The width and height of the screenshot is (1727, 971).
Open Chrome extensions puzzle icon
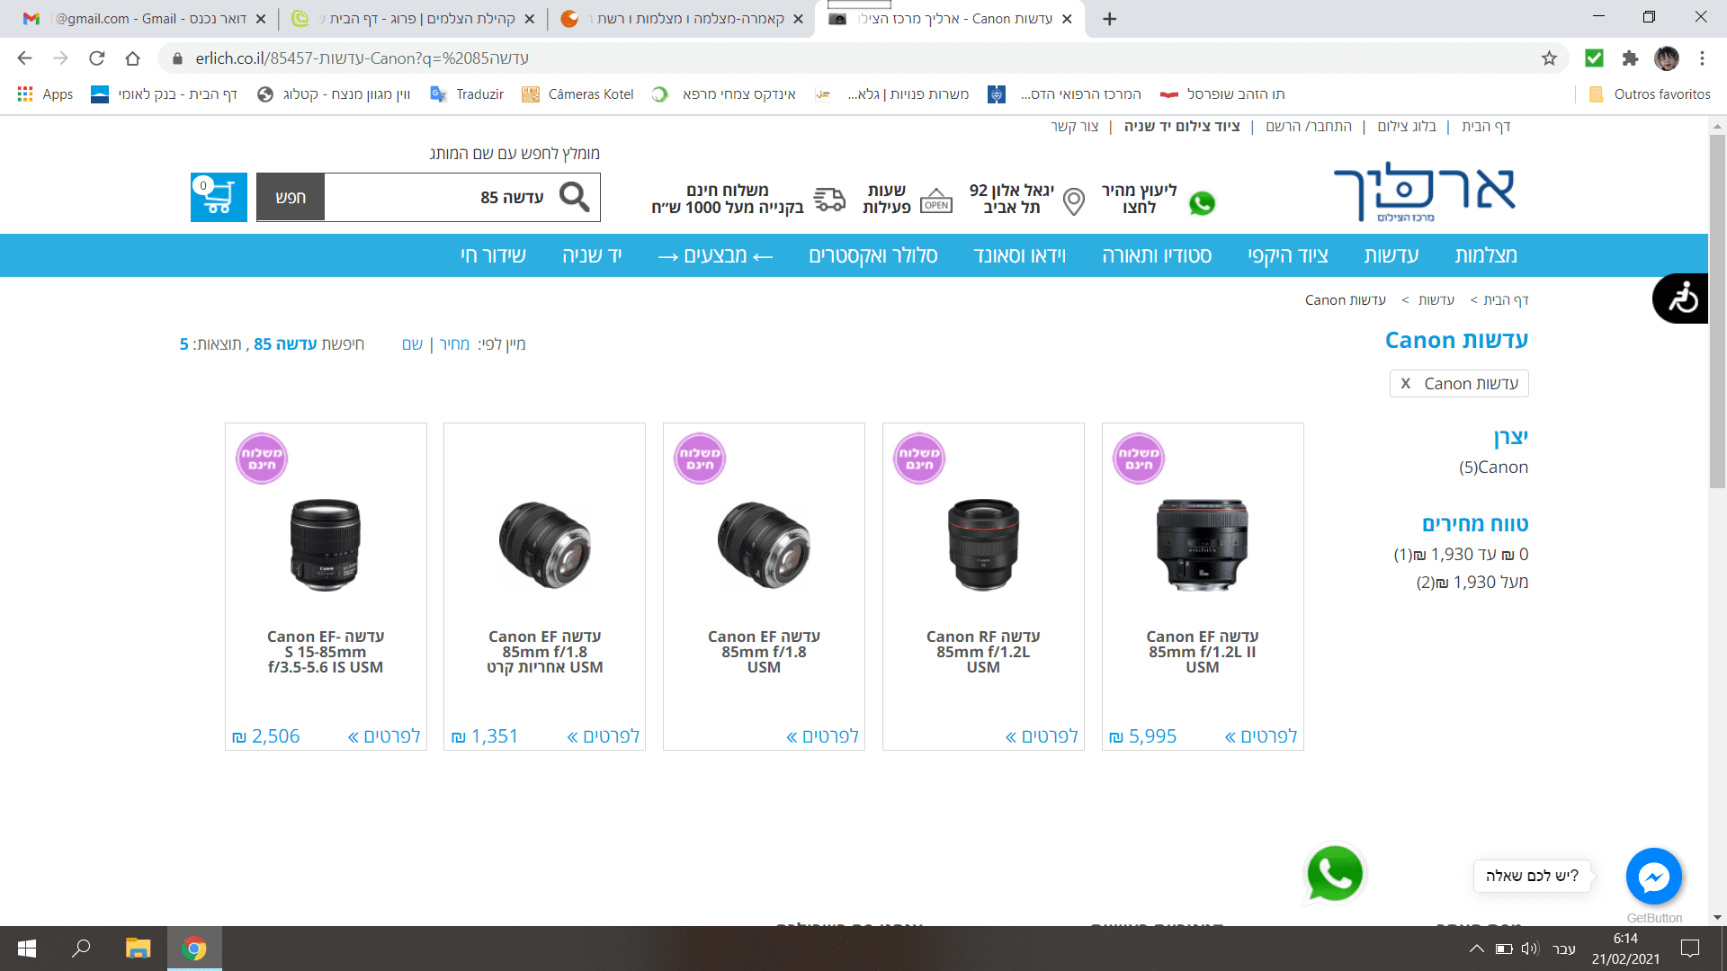(1630, 58)
